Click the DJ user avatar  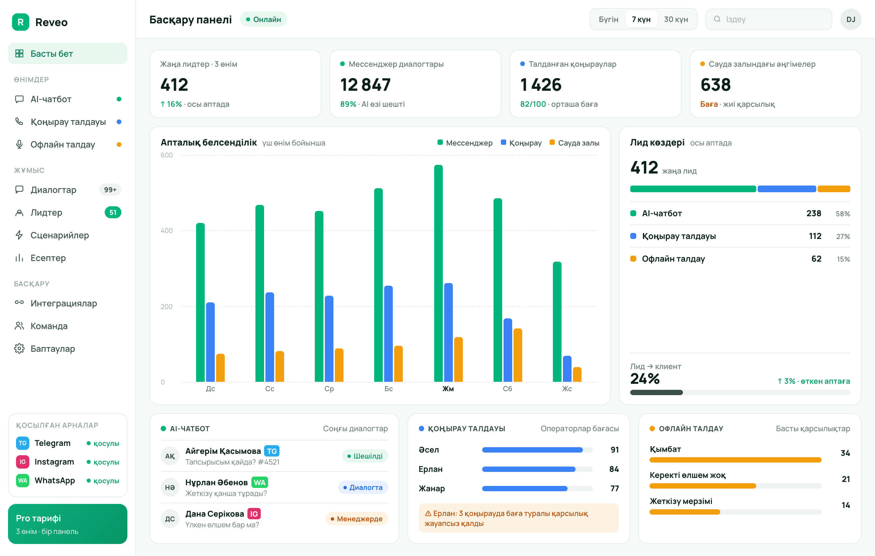pyautogui.click(x=851, y=19)
